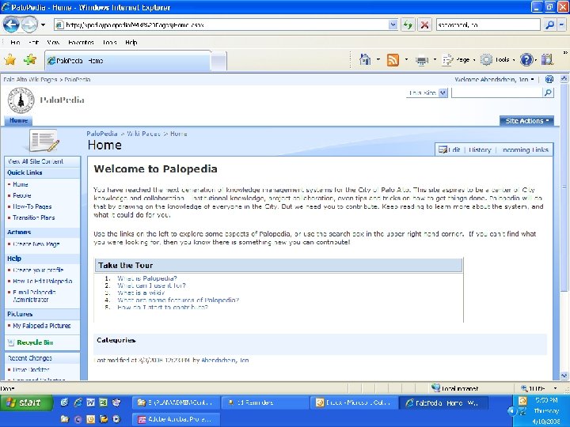Click the orange RSS feeds icon
The image size is (570, 427).
tap(393, 59)
